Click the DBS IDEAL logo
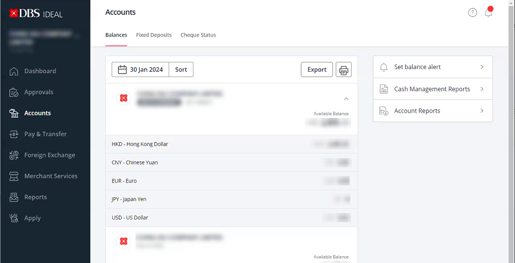 (36, 14)
